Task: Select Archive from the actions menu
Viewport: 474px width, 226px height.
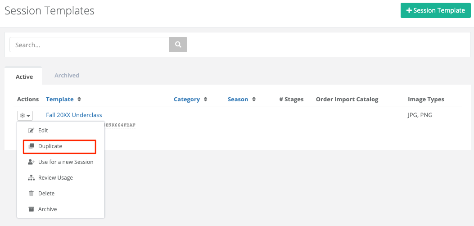Action: 61,209
